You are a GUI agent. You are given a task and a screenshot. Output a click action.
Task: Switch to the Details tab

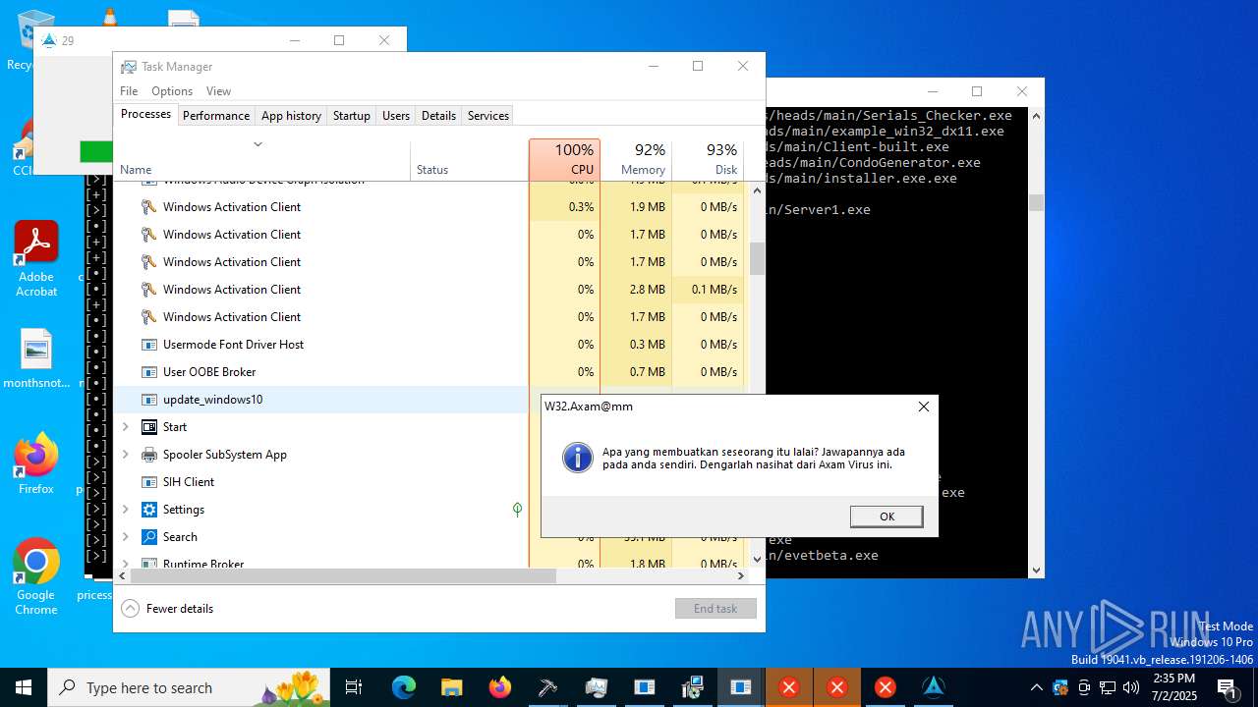pyautogui.click(x=438, y=116)
